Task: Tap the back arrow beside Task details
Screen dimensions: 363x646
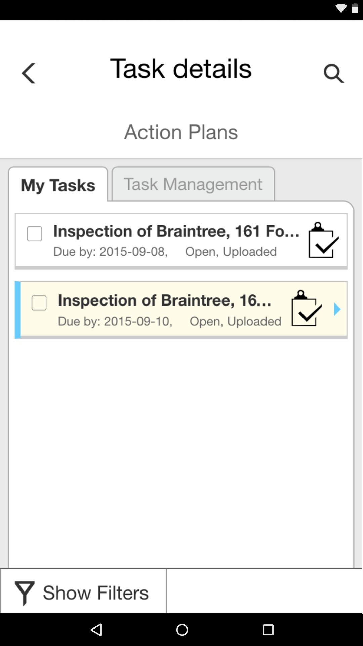Action: point(28,73)
